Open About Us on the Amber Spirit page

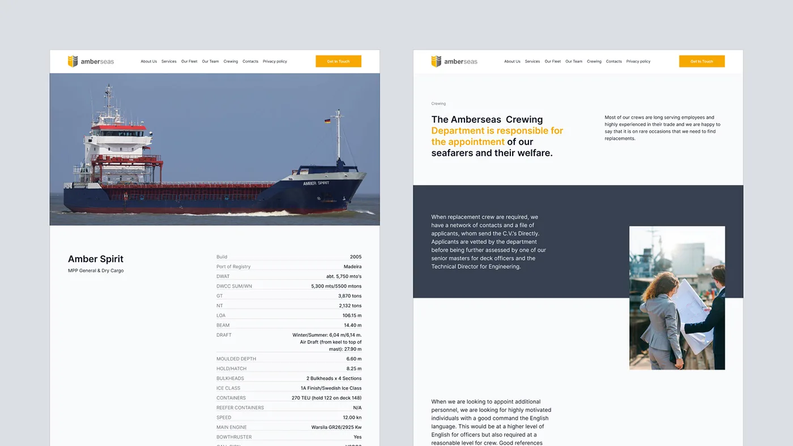click(149, 61)
